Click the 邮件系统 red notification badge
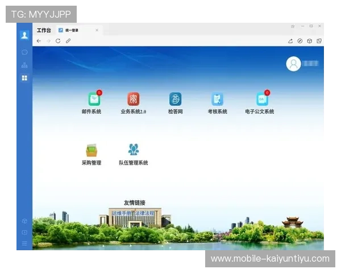The image size is (341, 273). click(x=99, y=93)
